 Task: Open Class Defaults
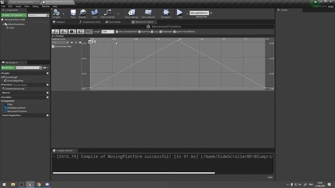pyautogui.click(x=148, y=14)
